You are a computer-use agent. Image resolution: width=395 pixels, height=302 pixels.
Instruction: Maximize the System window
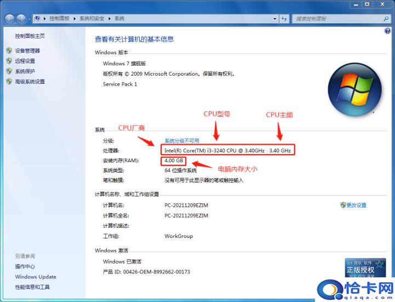[367, 4]
